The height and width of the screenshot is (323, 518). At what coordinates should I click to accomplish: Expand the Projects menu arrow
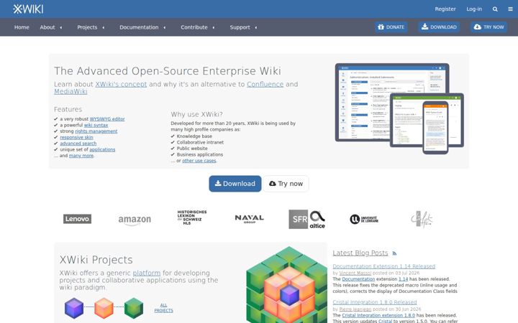[x=104, y=27]
